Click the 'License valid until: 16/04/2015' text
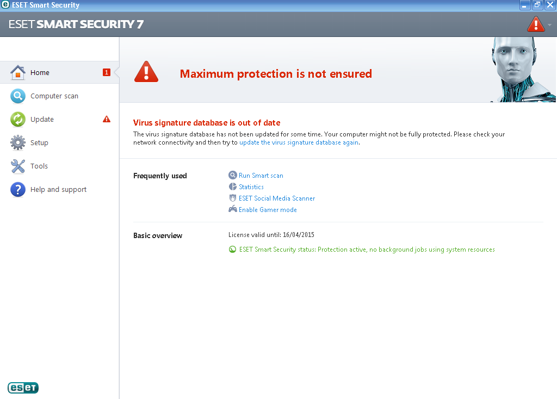 tap(271, 235)
